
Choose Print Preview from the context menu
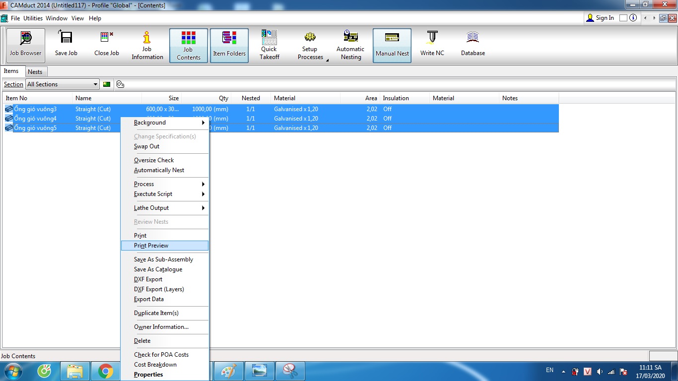point(165,246)
